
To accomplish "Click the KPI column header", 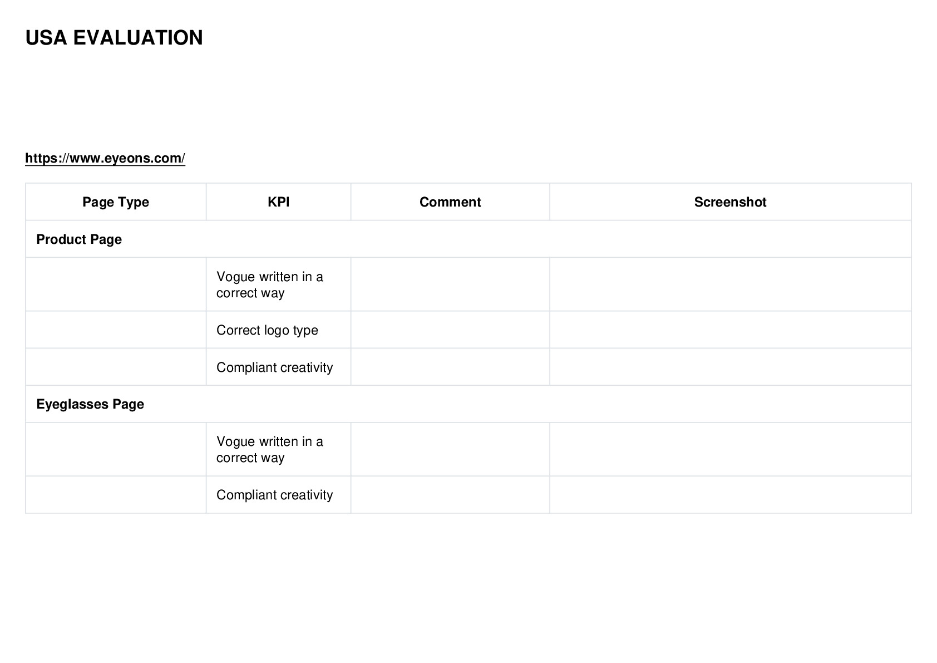I will point(278,202).
